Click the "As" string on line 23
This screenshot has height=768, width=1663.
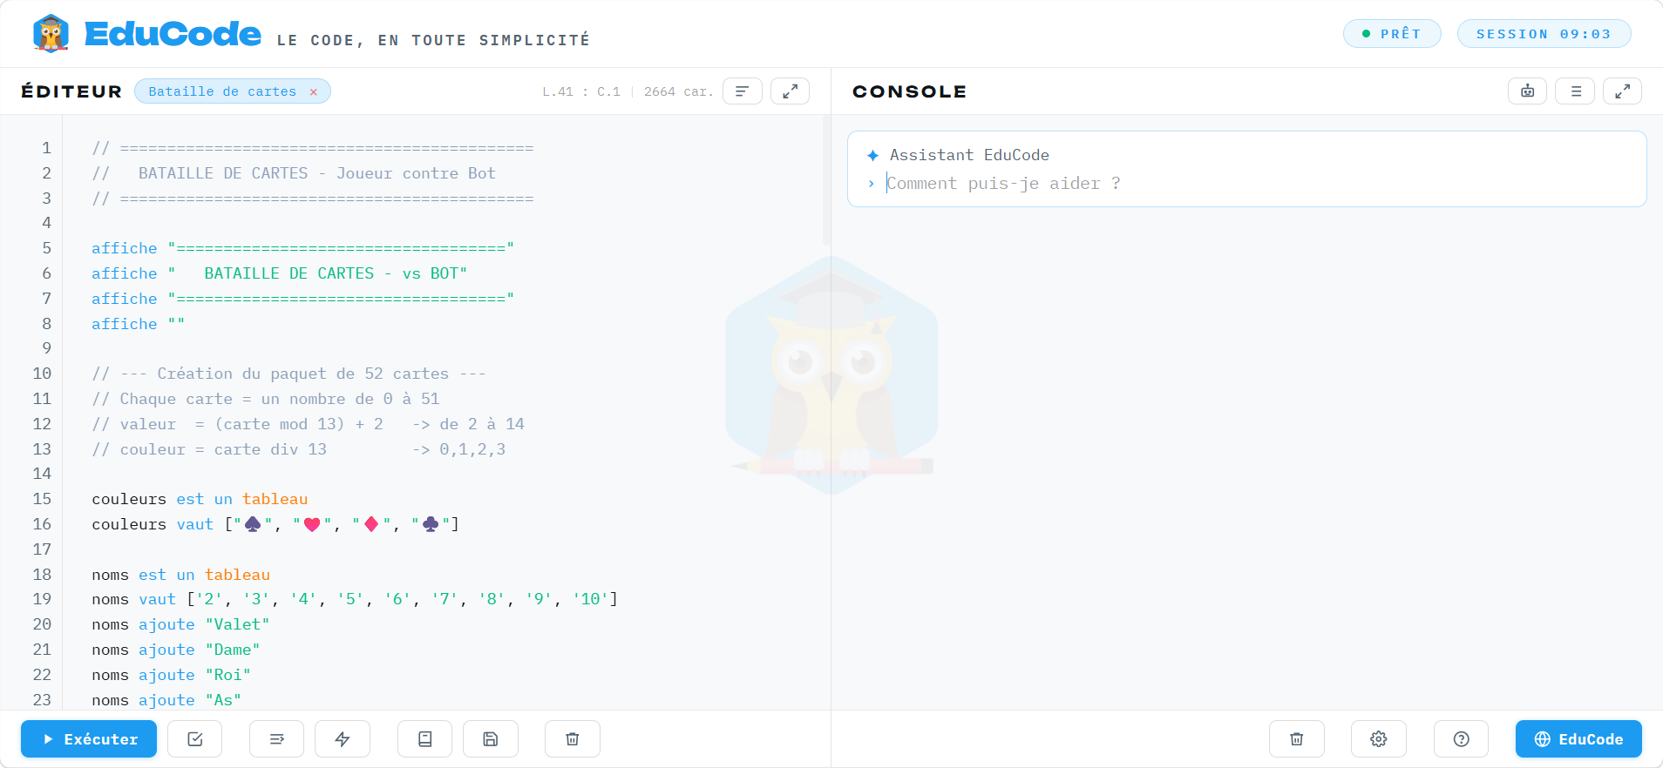pos(223,700)
